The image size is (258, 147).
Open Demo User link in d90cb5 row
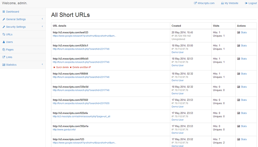tap(178, 65)
